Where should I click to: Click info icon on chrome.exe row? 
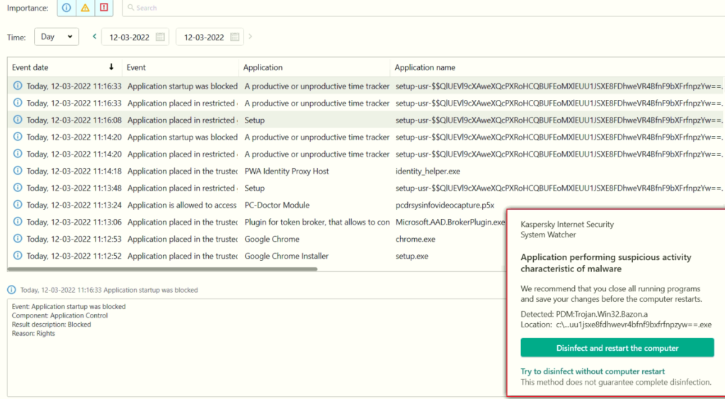tap(18, 238)
